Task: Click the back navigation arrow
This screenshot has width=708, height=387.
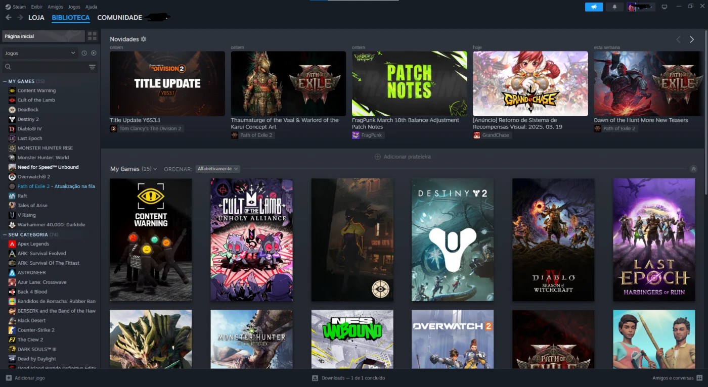Action: click(8, 18)
